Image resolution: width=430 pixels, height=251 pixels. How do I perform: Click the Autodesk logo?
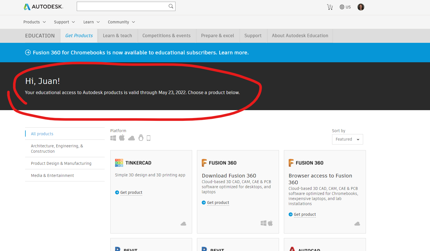[43, 7]
